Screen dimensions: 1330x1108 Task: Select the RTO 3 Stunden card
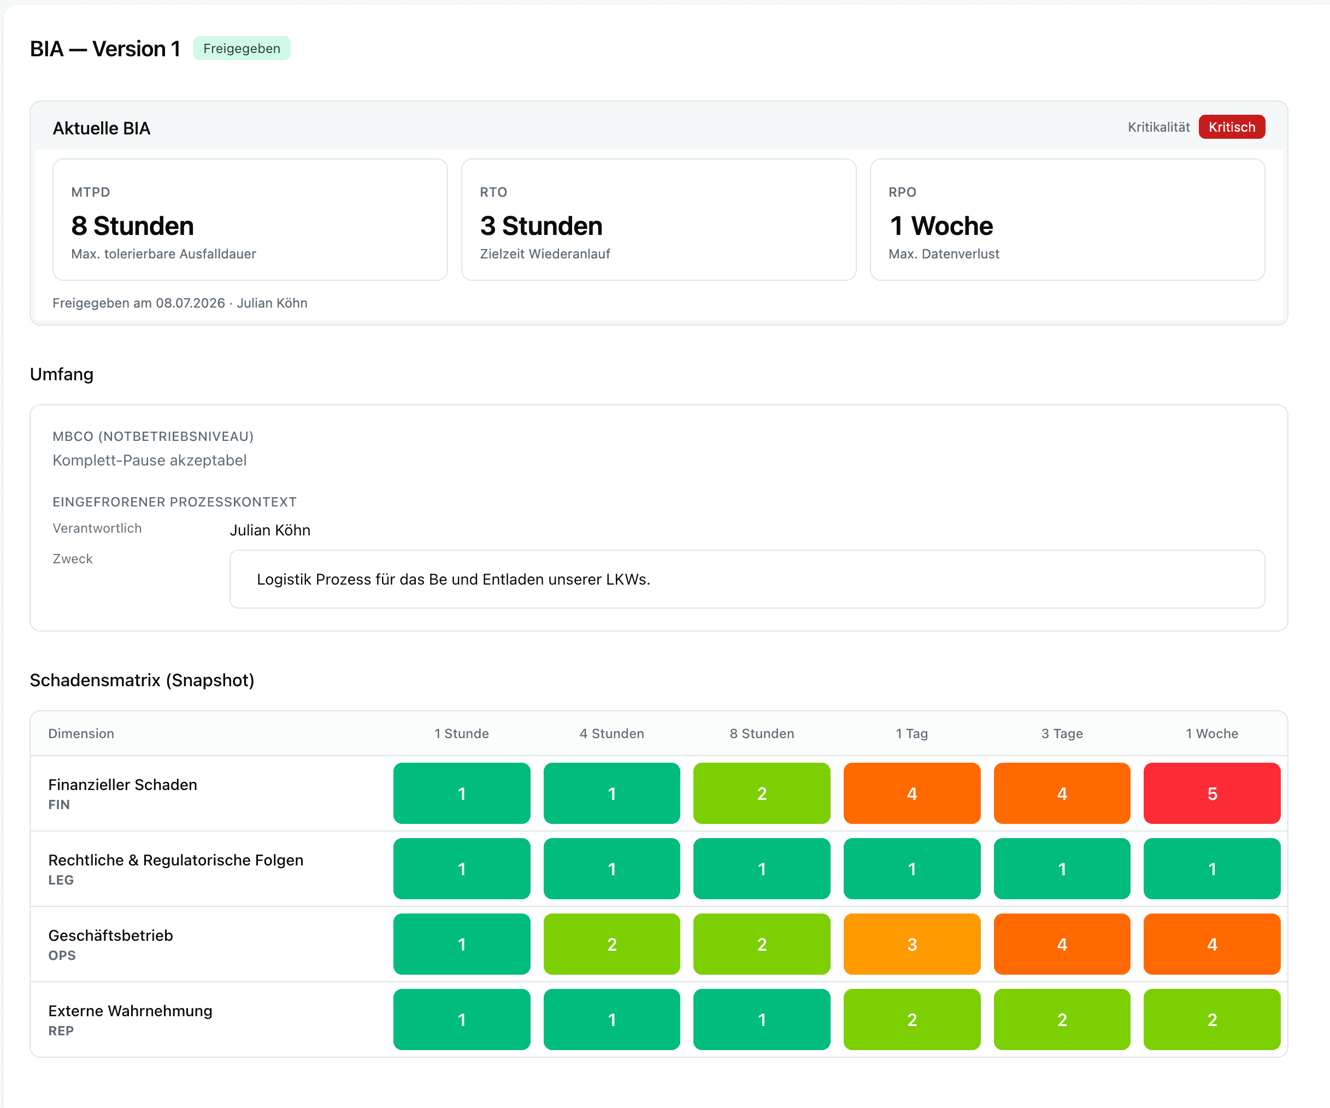pyautogui.click(x=658, y=220)
